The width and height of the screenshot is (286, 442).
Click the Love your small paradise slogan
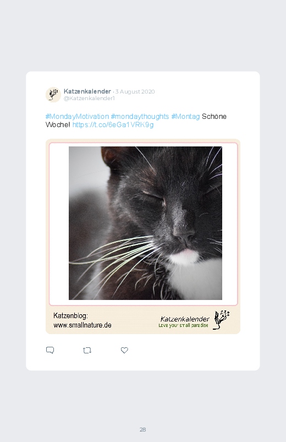(183, 325)
